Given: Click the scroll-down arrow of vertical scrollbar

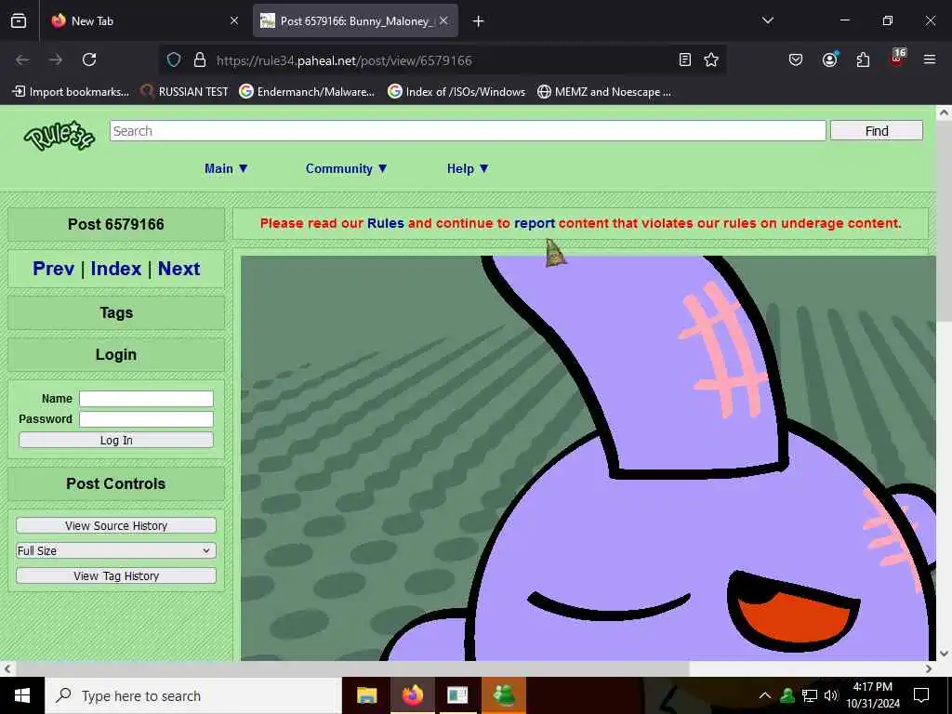Looking at the screenshot, I should tap(944, 654).
